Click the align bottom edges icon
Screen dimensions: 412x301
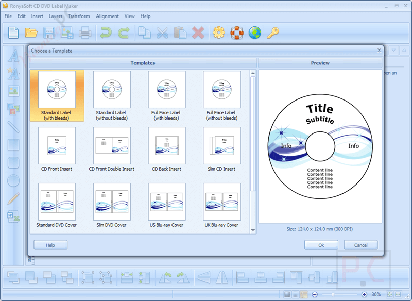(x=332, y=278)
